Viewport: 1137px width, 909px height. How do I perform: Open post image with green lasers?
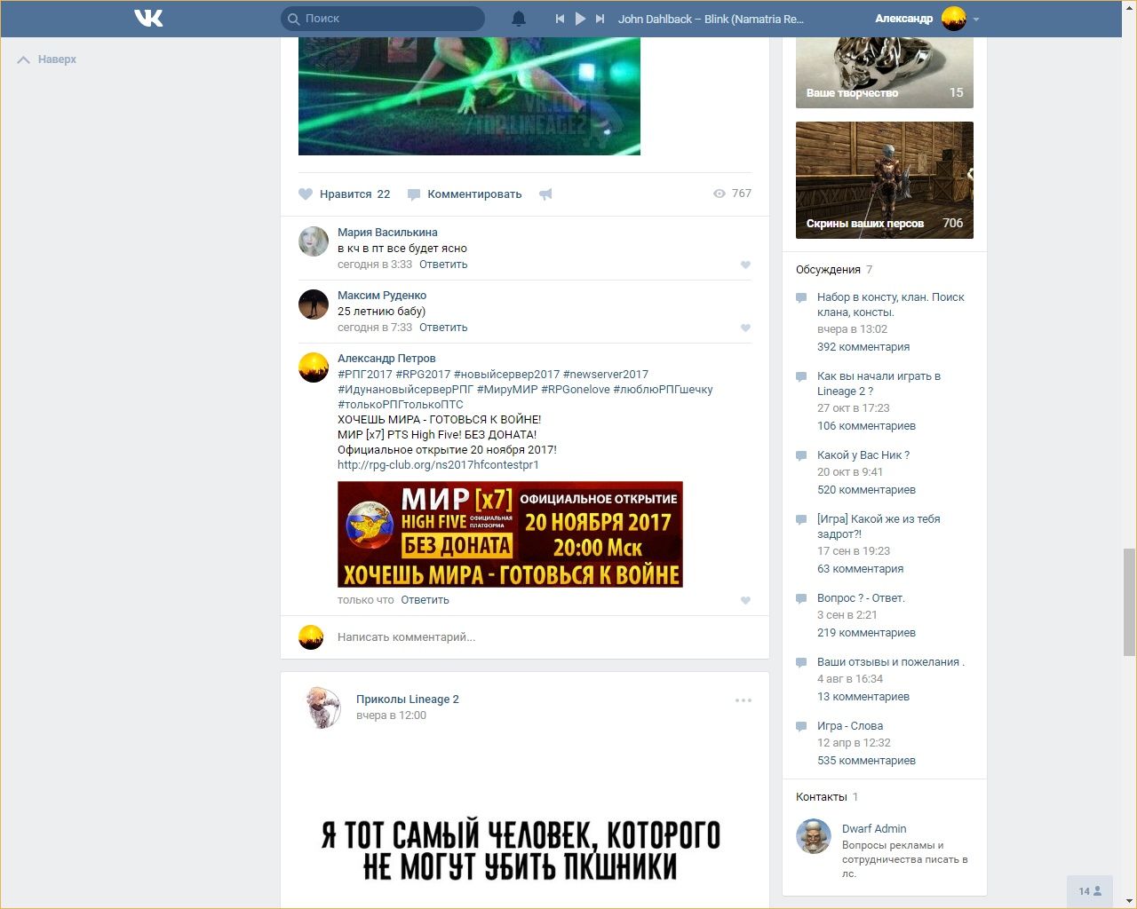(469, 96)
